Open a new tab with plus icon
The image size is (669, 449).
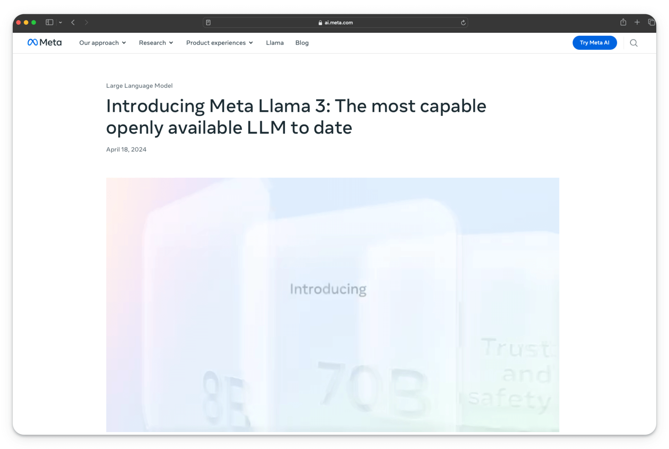click(x=637, y=22)
